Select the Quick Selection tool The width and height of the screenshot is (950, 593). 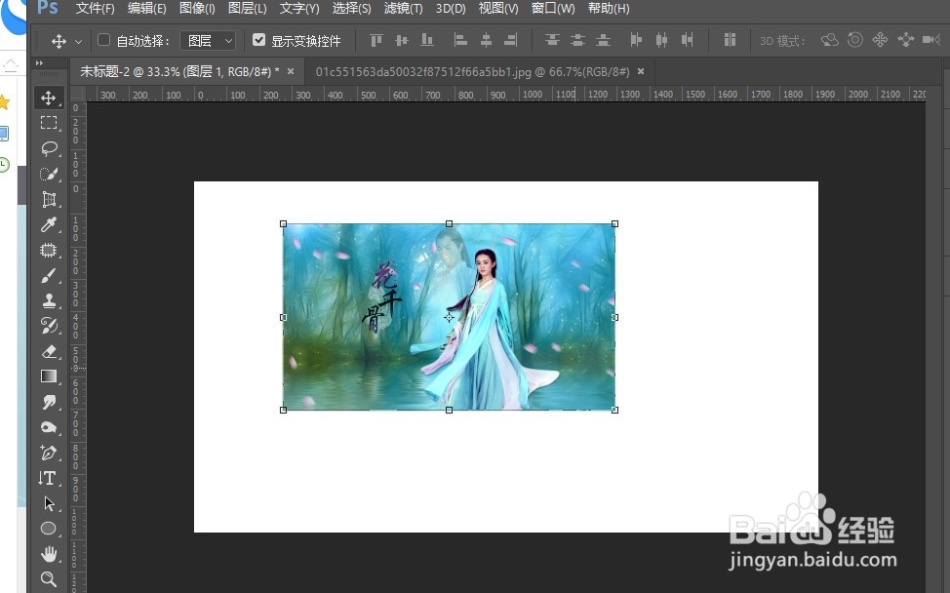(49, 174)
